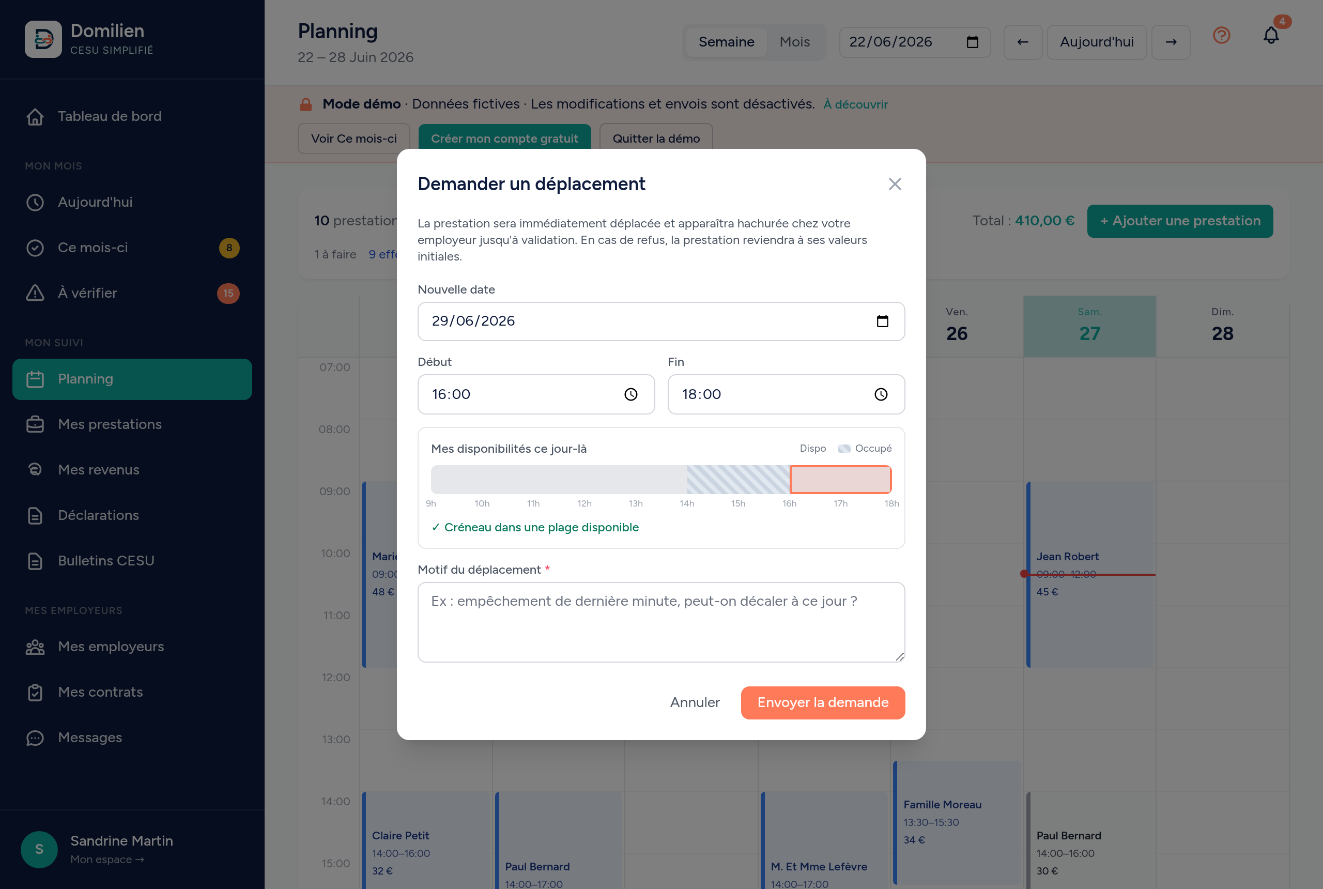Open the clock picker for Fin time
Viewport: 1323px width, 889px height.
click(880, 394)
